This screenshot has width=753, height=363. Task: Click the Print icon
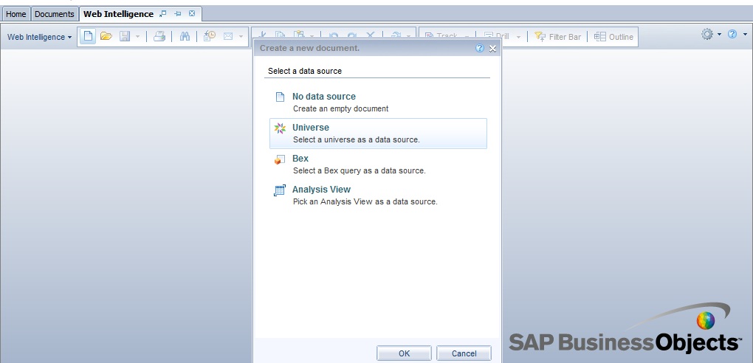pyautogui.click(x=159, y=36)
